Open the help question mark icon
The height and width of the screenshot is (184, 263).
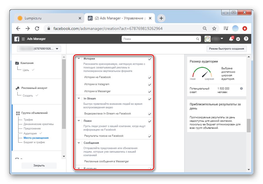point(246,39)
